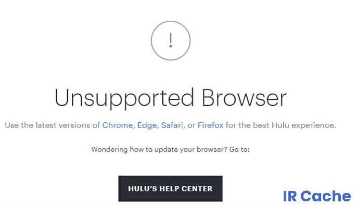Visit the Firefox link
The height and width of the screenshot is (205, 356).
210,125
